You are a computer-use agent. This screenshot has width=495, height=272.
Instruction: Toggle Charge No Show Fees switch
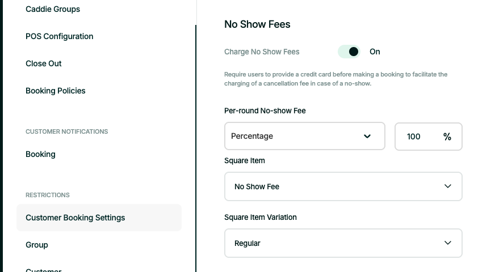[349, 52]
